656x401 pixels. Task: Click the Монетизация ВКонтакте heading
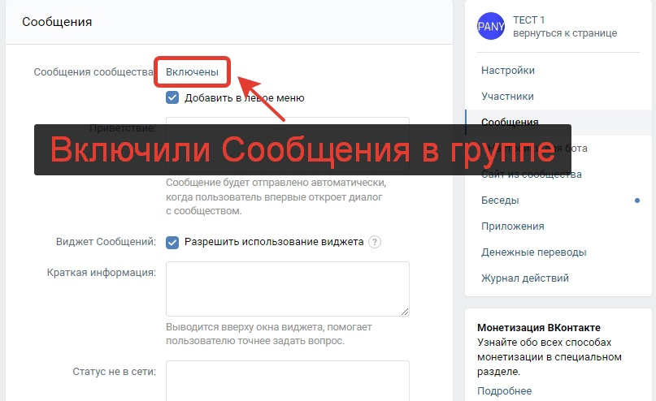click(538, 327)
